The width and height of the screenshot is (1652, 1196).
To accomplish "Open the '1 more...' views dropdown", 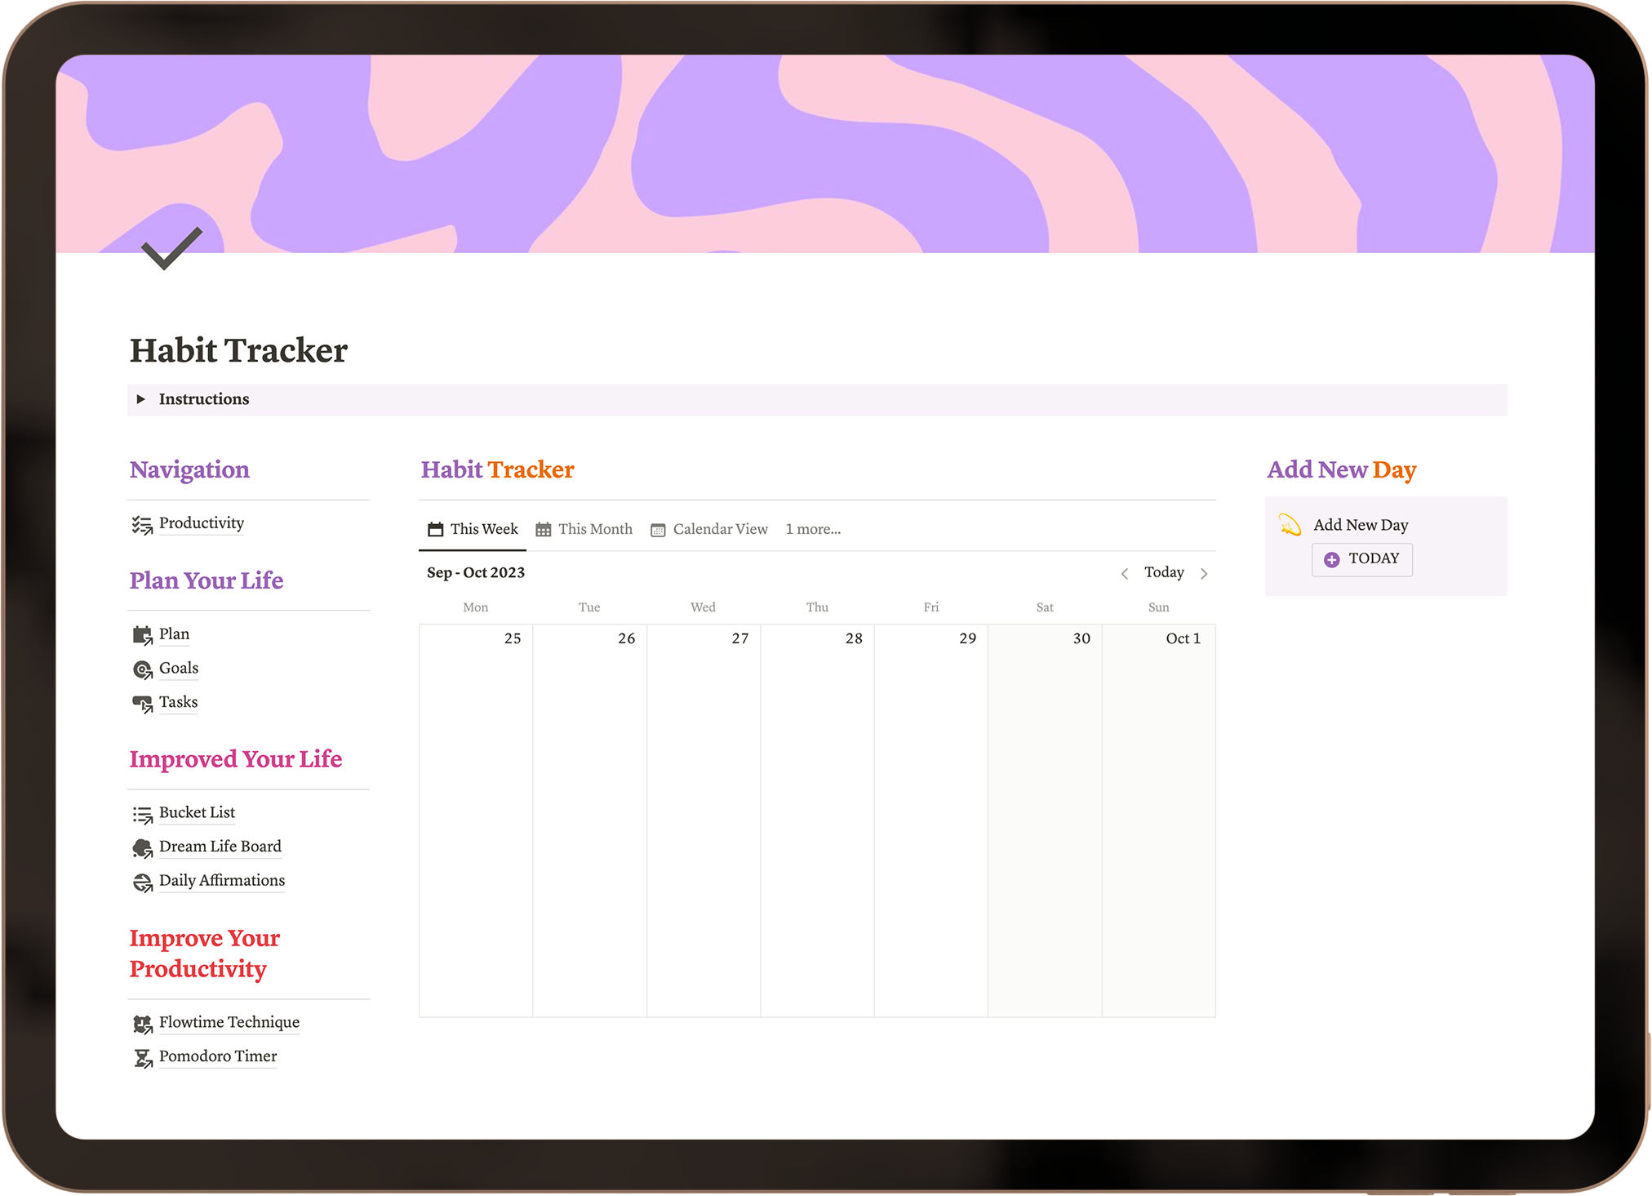I will coord(813,529).
